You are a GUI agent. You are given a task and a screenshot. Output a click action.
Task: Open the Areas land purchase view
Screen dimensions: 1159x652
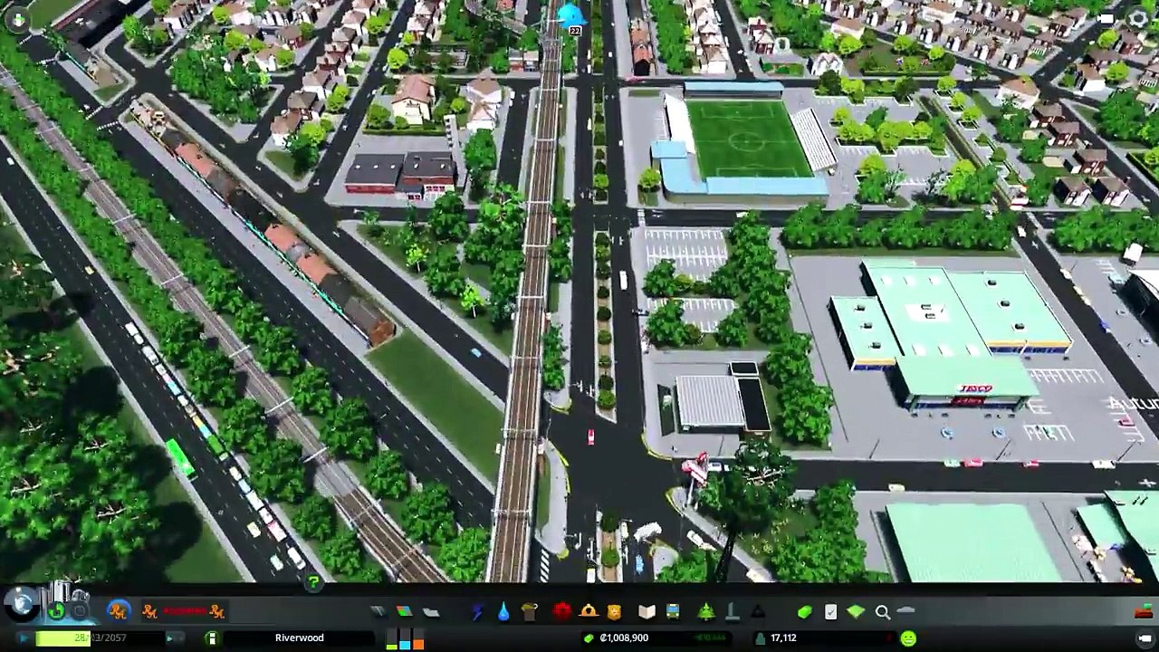tap(856, 612)
